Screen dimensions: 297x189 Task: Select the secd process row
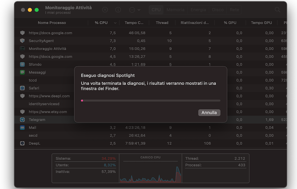pyautogui.click(x=151, y=136)
